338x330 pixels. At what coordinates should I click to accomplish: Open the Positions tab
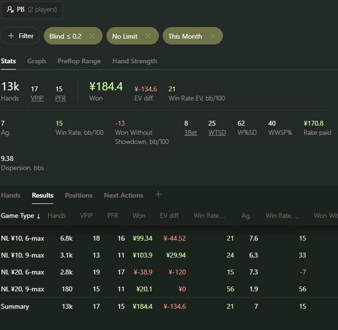tap(79, 195)
